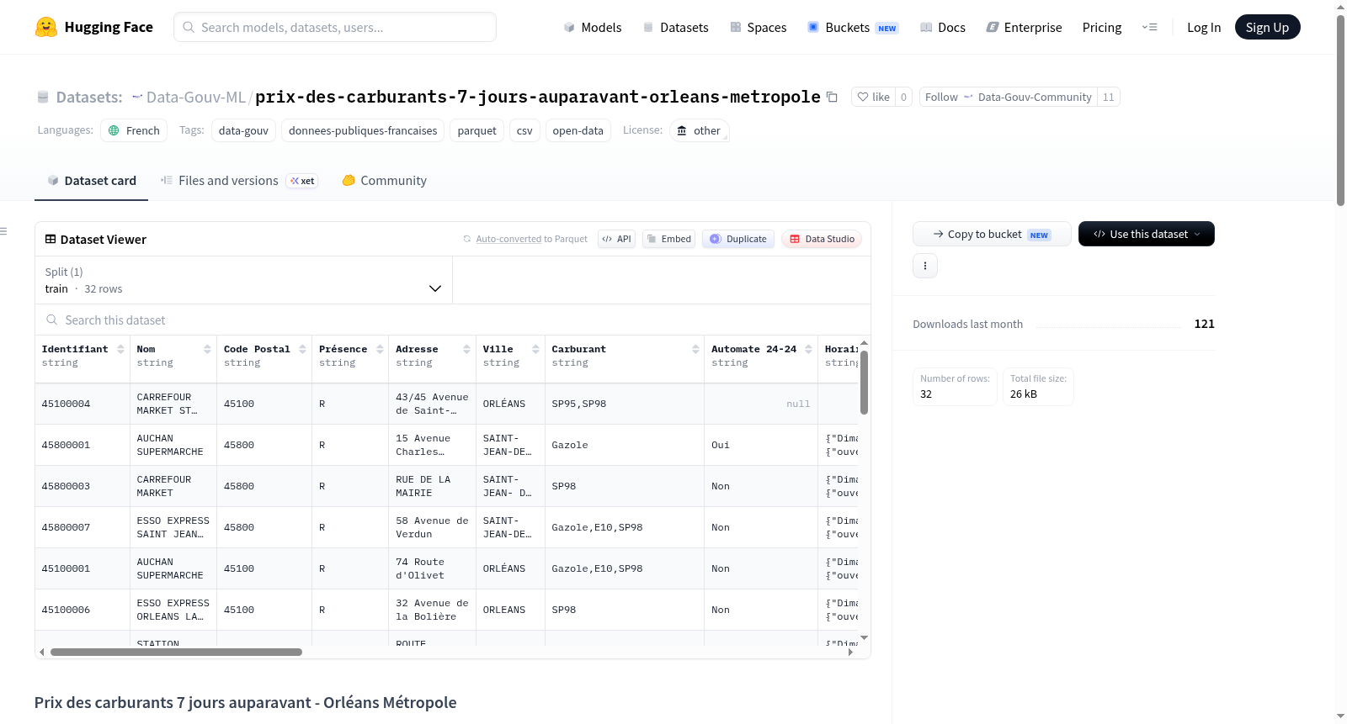The image size is (1347, 724).
Task: Sort by the Présence column
Action: click(x=381, y=349)
